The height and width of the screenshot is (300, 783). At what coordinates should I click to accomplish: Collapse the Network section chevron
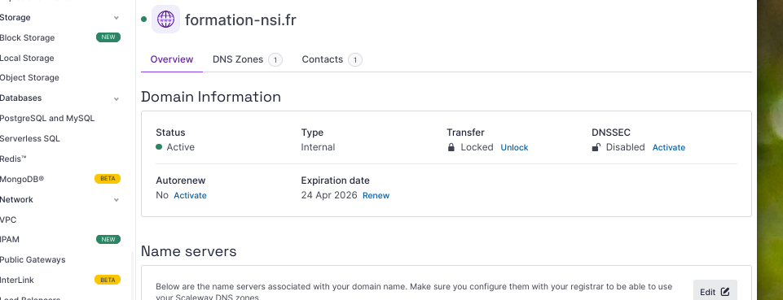[x=117, y=200]
